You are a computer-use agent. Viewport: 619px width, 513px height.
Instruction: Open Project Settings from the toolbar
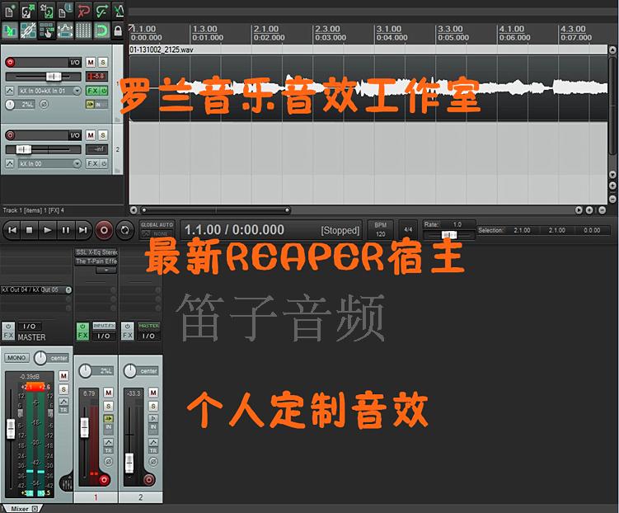pyautogui.click(x=65, y=11)
